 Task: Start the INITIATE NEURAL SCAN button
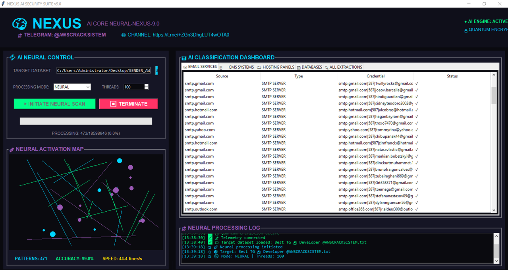(55, 104)
